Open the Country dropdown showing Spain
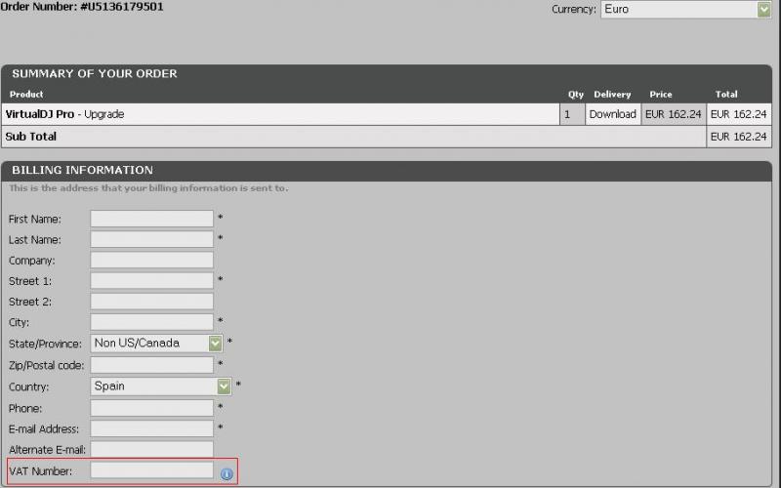This screenshot has height=488, width=781. tap(161, 386)
